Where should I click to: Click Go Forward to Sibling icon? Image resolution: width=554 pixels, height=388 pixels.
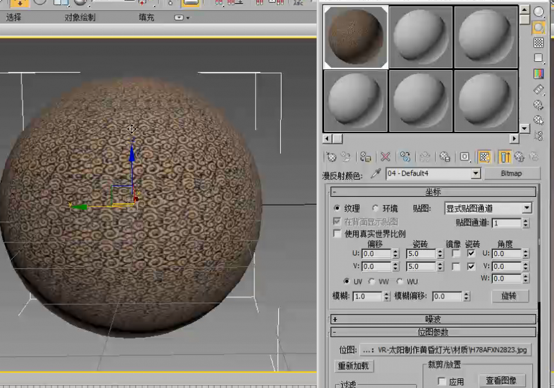pyautogui.click(x=534, y=157)
